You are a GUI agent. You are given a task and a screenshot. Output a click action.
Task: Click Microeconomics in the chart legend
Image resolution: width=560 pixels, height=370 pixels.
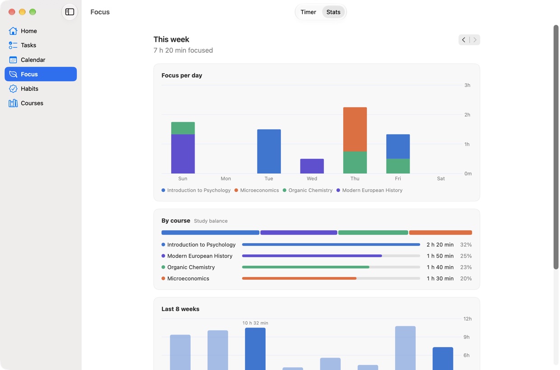[257, 190]
